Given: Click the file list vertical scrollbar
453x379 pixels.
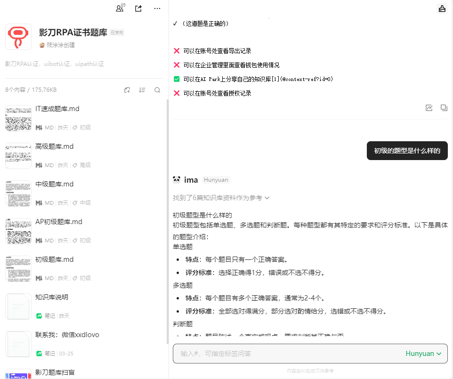Looking at the screenshot, I should [168, 222].
